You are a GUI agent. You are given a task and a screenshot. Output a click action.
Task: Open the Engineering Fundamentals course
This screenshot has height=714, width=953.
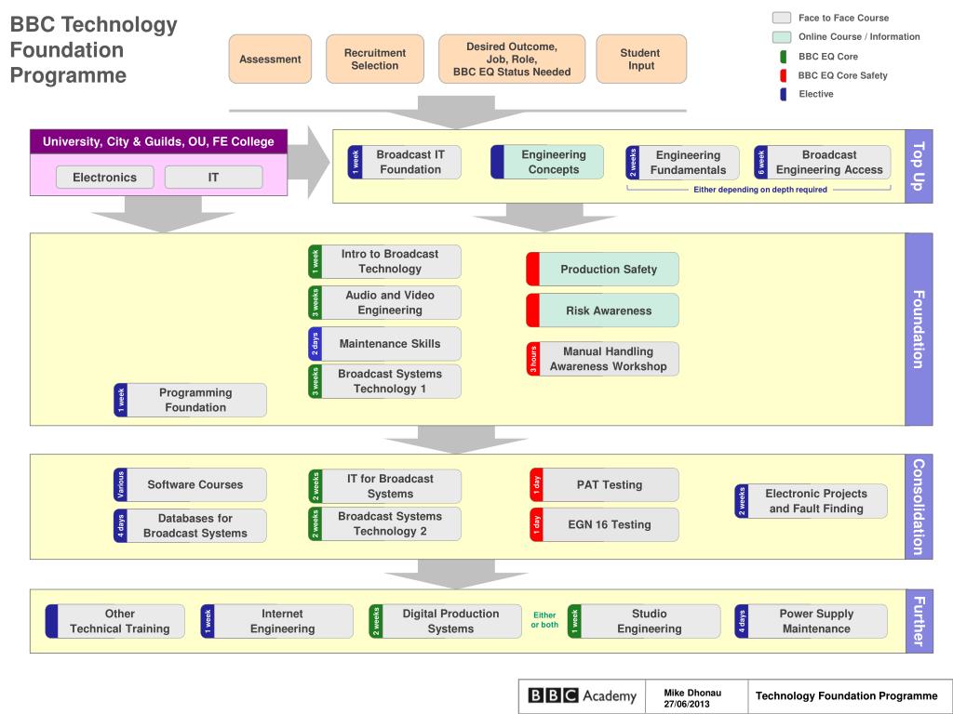pos(682,162)
